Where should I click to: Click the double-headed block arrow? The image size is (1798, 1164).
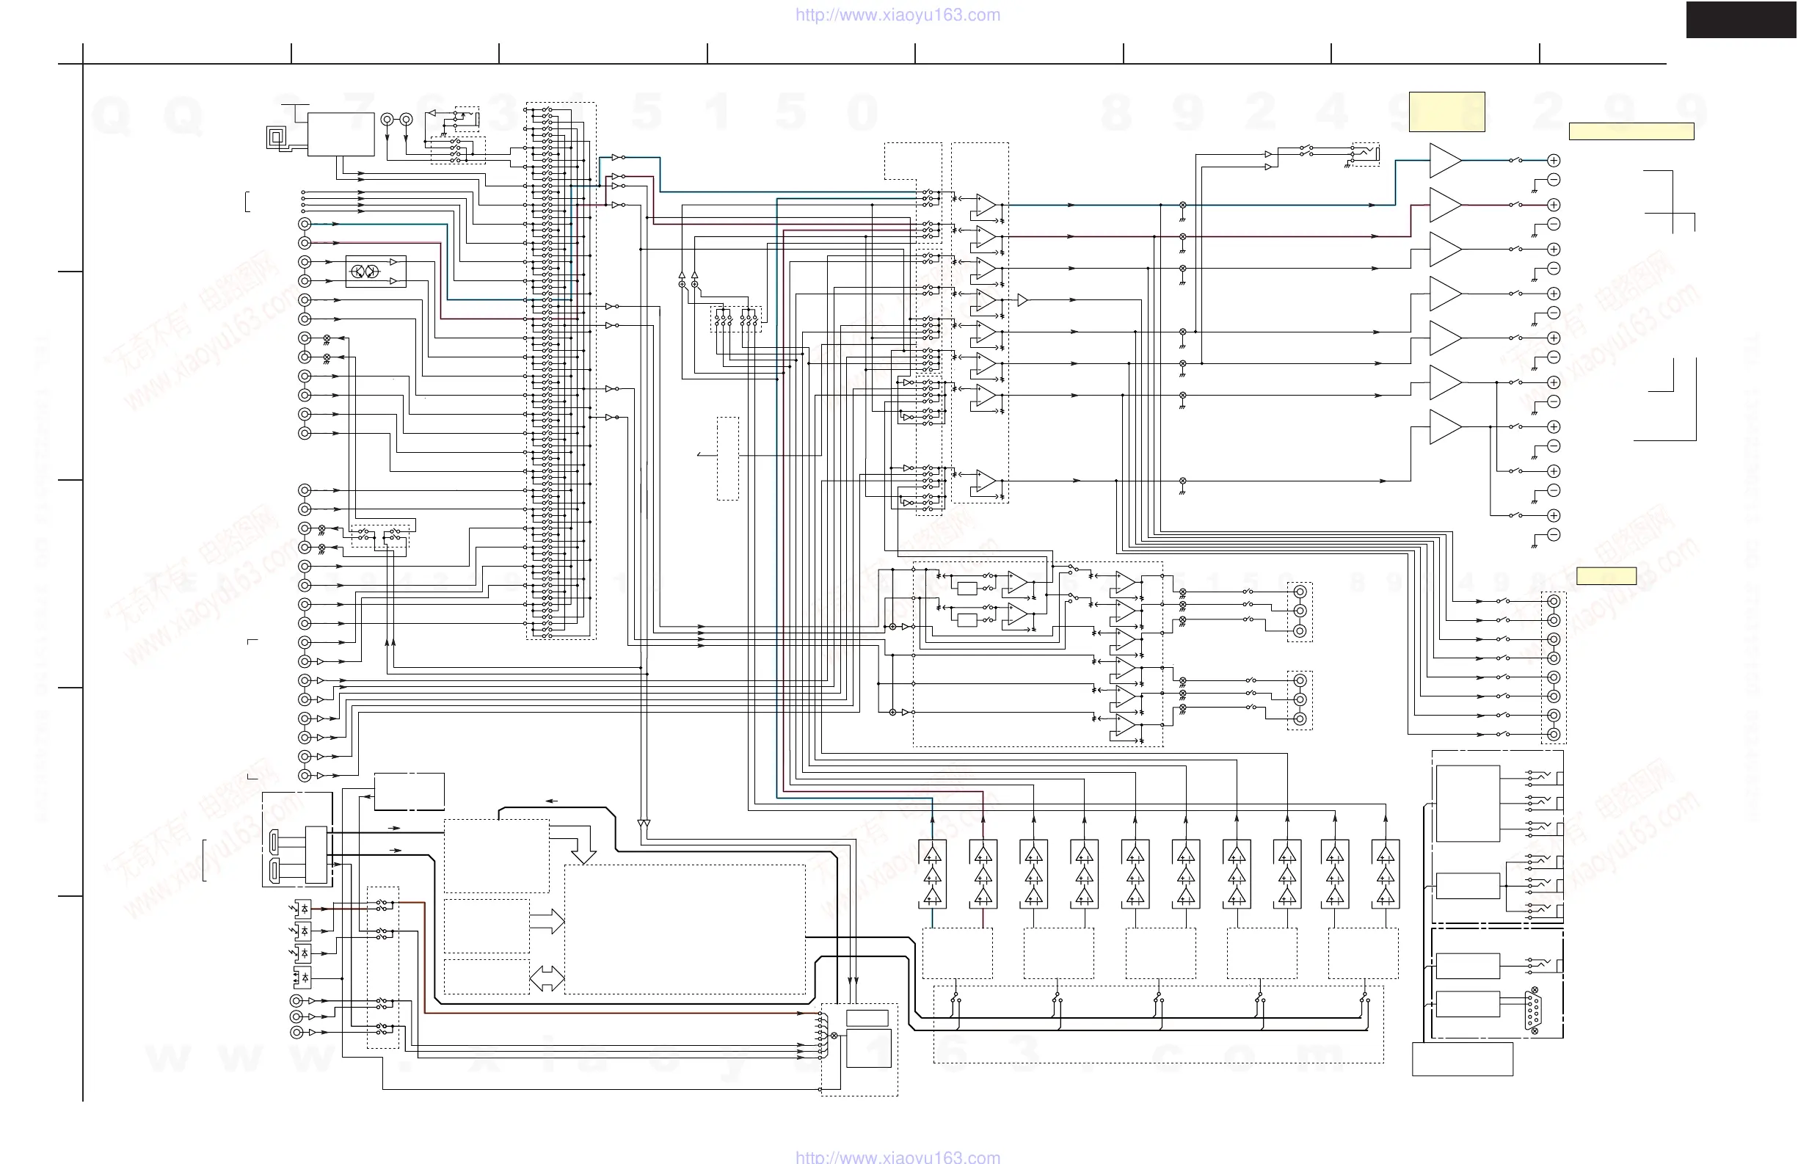point(547,978)
